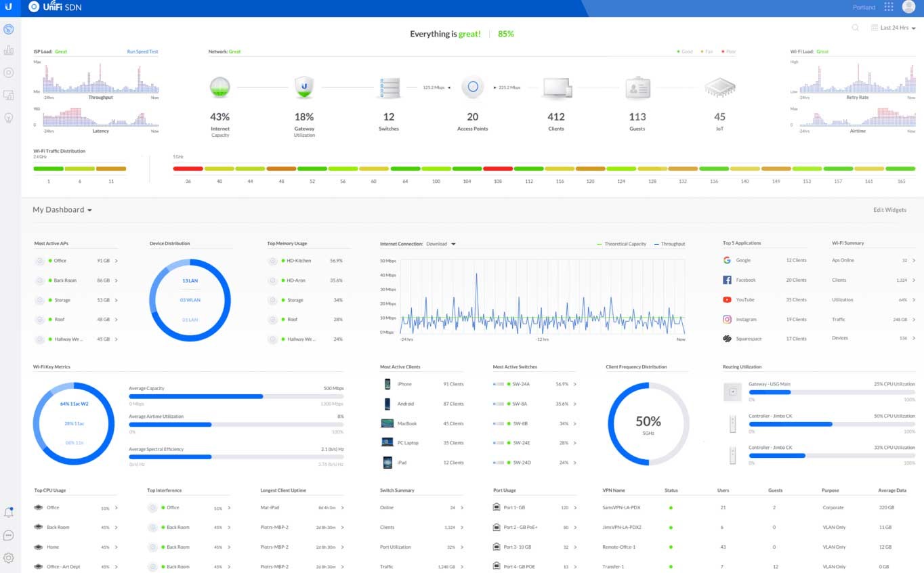Expand the My Dashboard selector
924x573 pixels.
(62, 210)
